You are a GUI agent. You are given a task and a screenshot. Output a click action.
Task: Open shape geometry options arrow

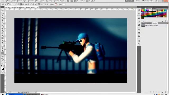click(x=35, y=4)
